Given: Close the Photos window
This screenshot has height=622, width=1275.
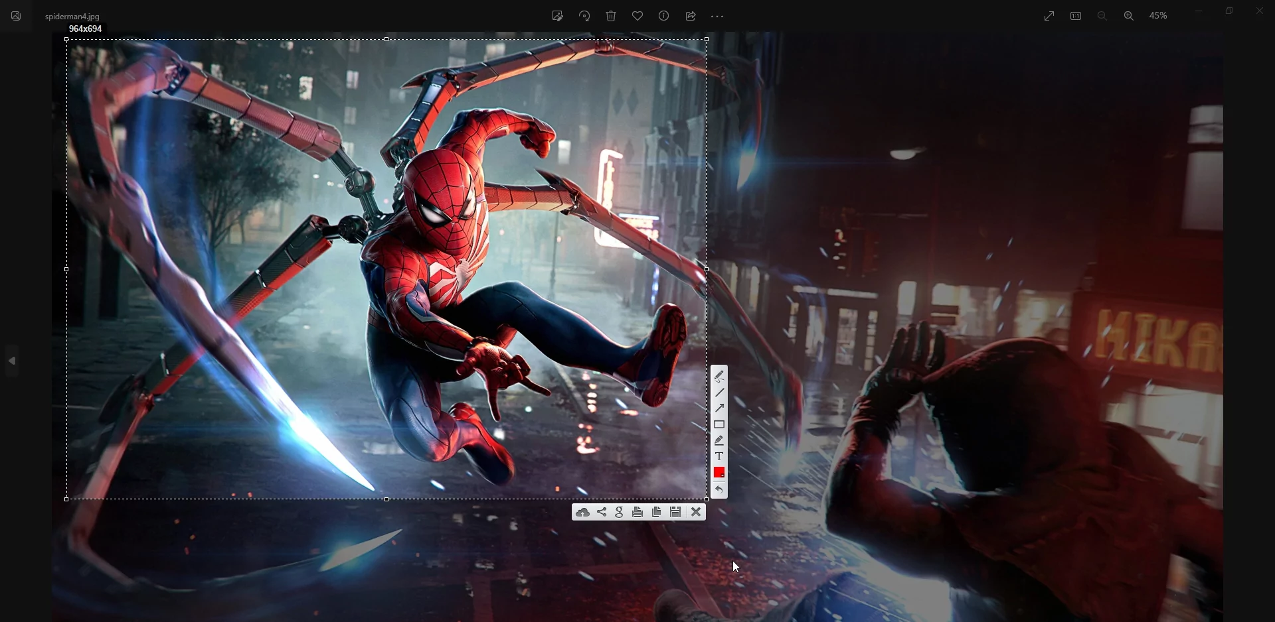Looking at the screenshot, I should click(x=1260, y=11).
